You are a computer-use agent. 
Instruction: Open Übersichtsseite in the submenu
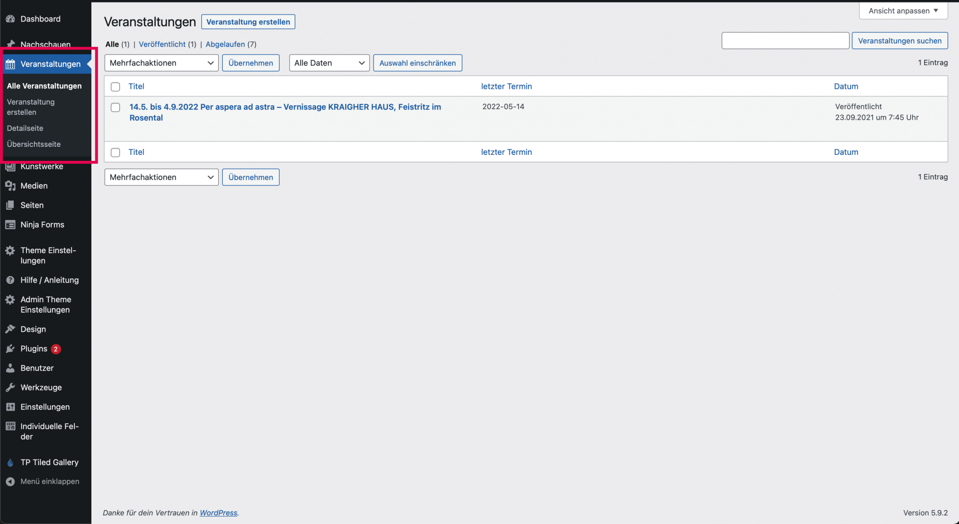[33, 144]
